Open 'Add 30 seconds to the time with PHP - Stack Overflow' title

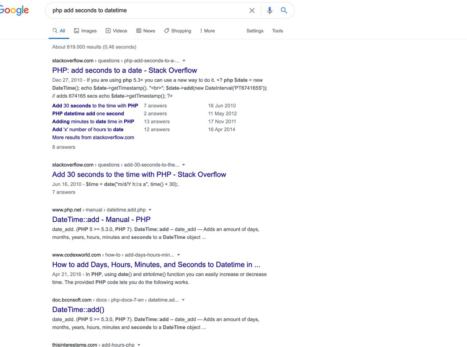[x=139, y=175]
